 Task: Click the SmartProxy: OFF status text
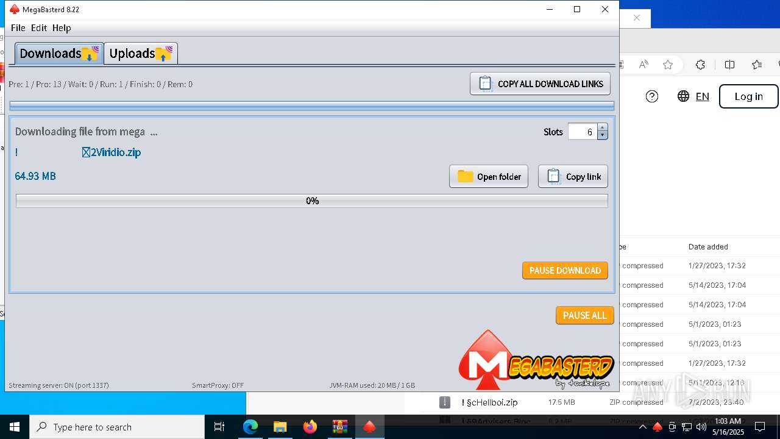[218, 385]
